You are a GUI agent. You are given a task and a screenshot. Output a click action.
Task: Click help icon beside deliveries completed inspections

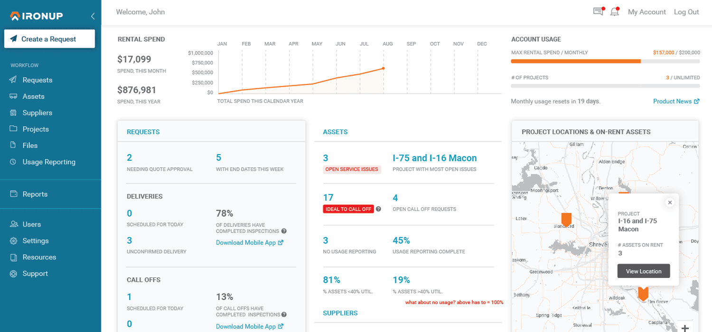point(284,231)
